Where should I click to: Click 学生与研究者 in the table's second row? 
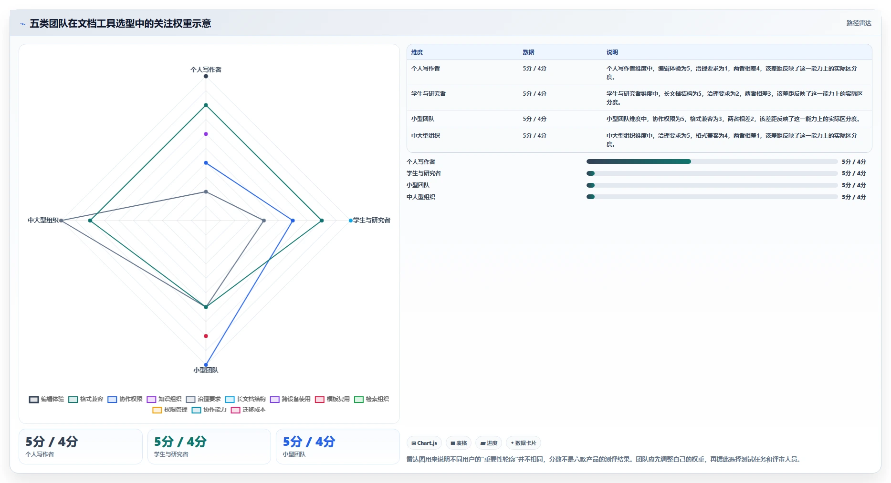429,94
